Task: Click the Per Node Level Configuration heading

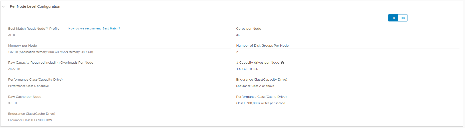Action: click(x=35, y=6)
